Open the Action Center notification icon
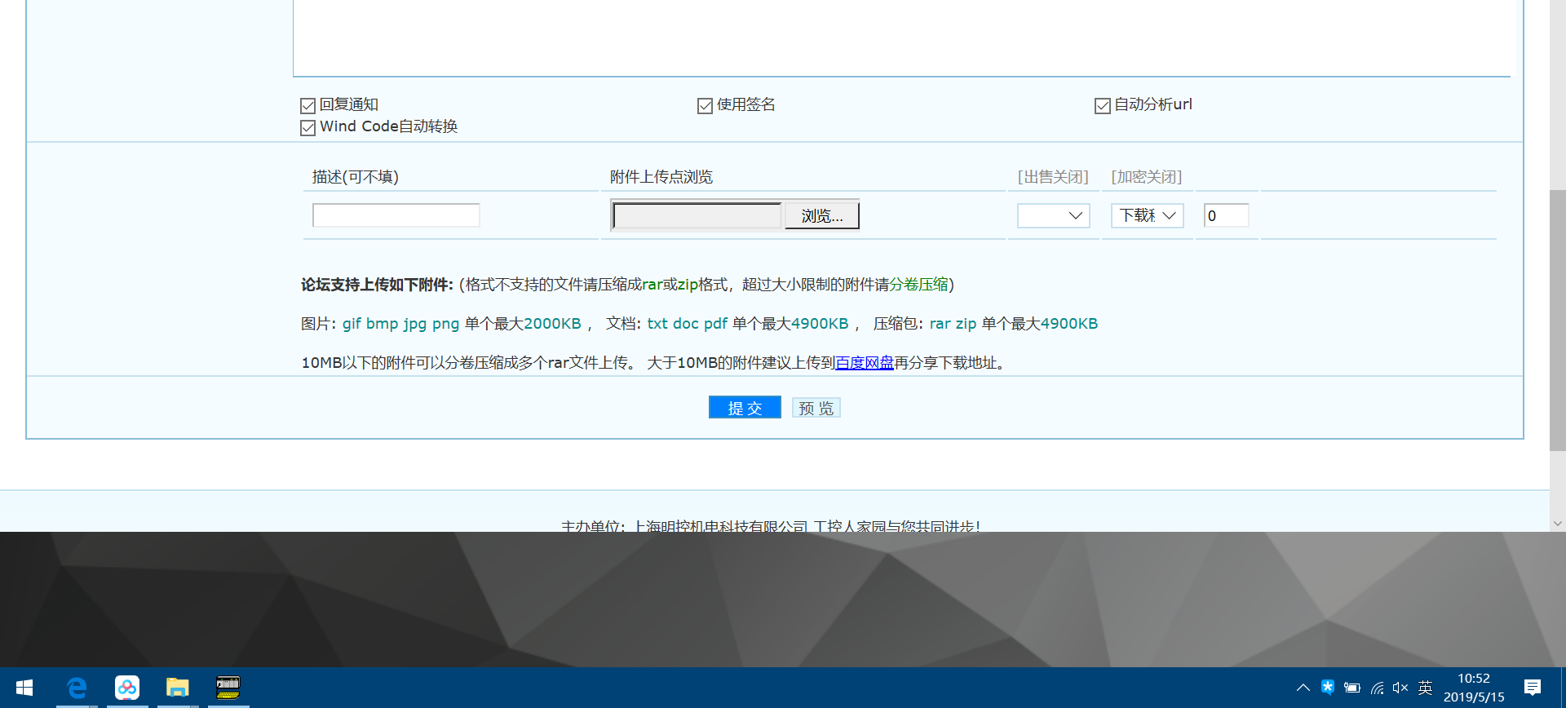Viewport: 1566px width, 708px height. (x=1532, y=688)
